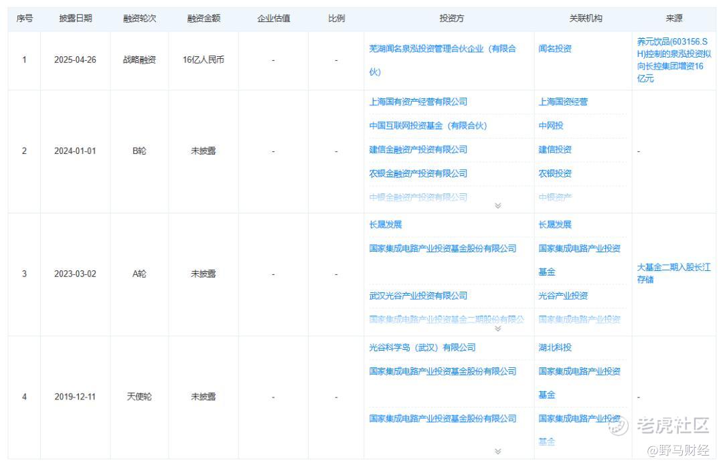This screenshot has width=723, height=467.
Task: Click the 披露日期 column header
Action: click(x=75, y=19)
